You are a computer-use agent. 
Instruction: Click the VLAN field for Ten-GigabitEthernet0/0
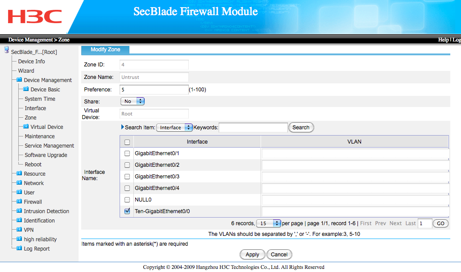(x=355, y=211)
